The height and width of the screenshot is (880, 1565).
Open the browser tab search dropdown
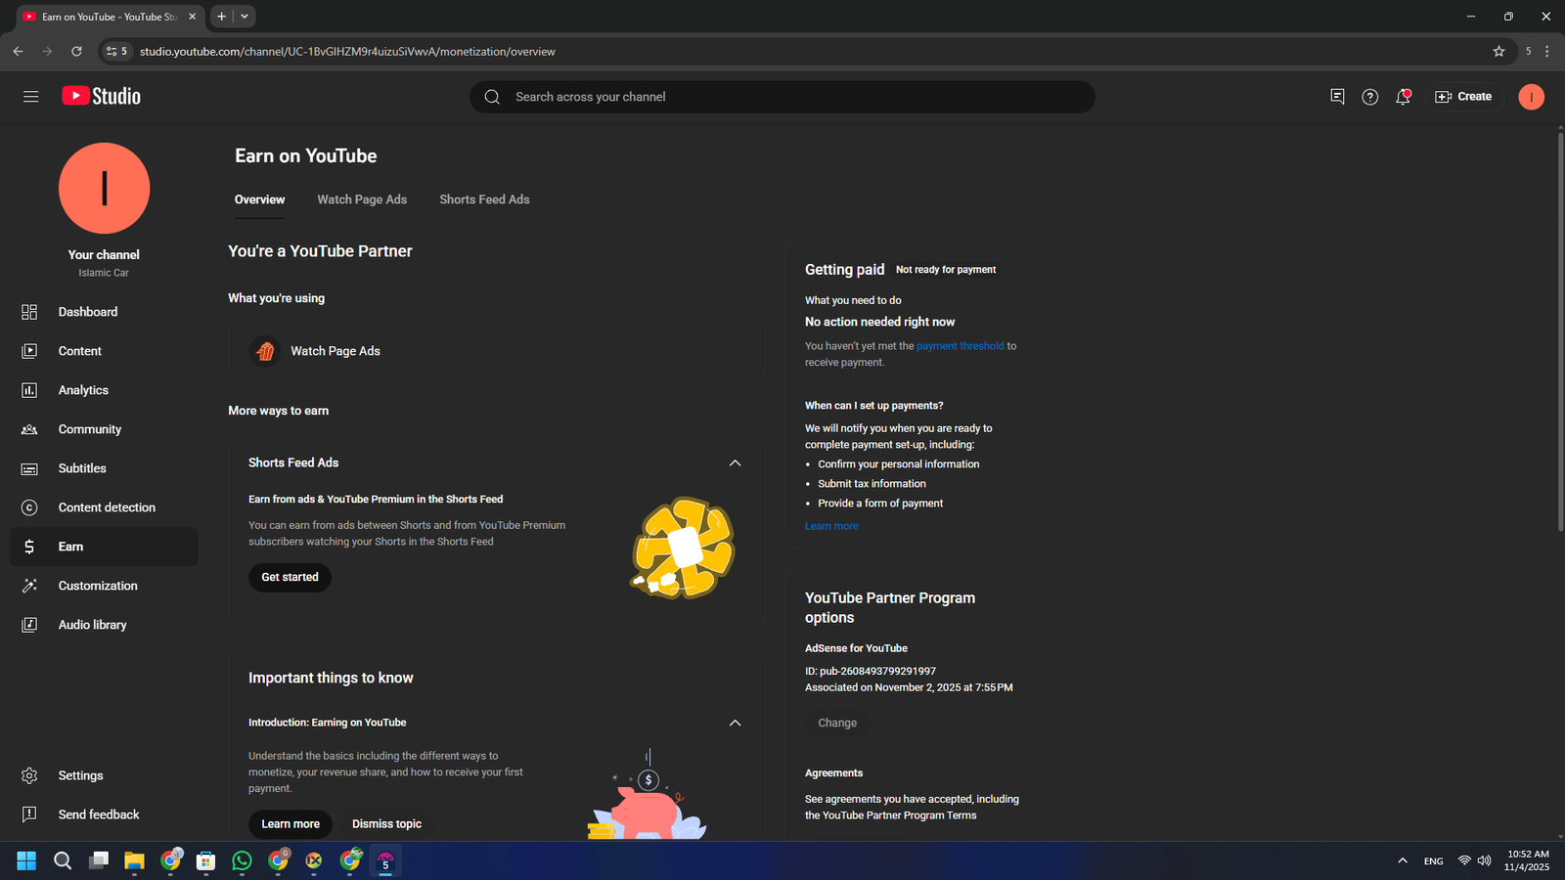[245, 17]
